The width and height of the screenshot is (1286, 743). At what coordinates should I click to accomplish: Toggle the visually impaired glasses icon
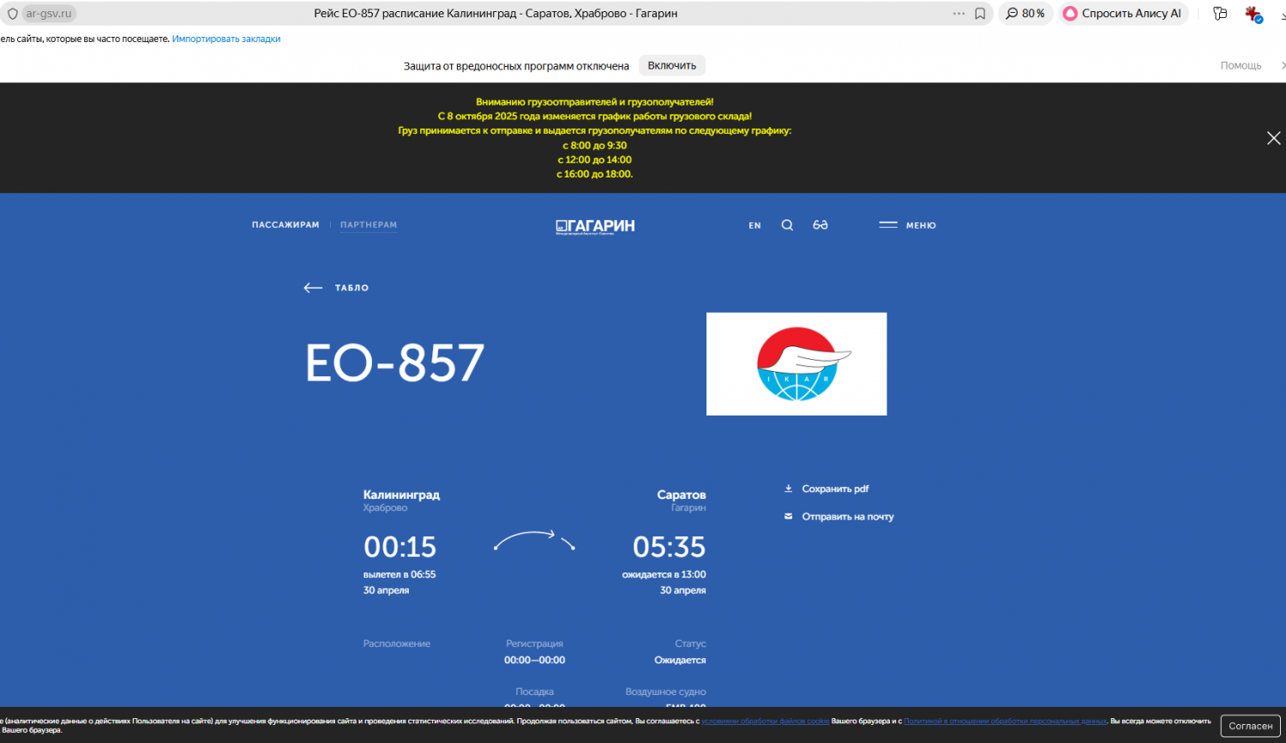(820, 225)
